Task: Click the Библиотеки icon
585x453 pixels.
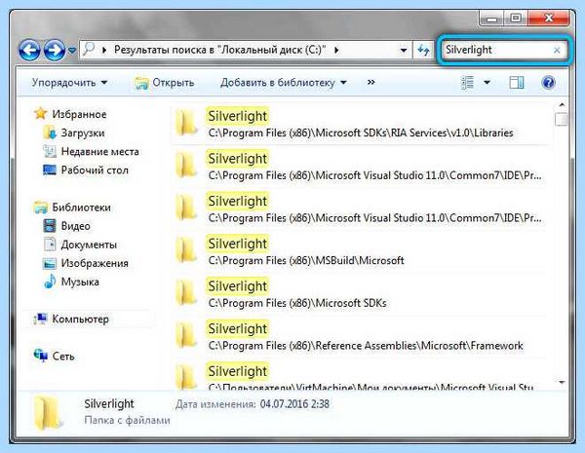Action: tap(40, 207)
